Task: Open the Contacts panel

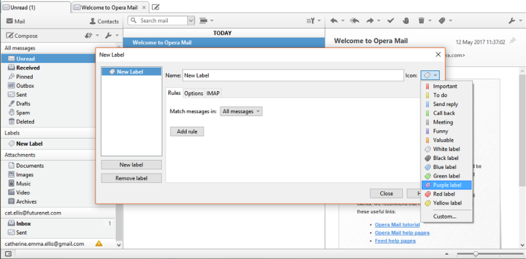Action: coord(104,22)
